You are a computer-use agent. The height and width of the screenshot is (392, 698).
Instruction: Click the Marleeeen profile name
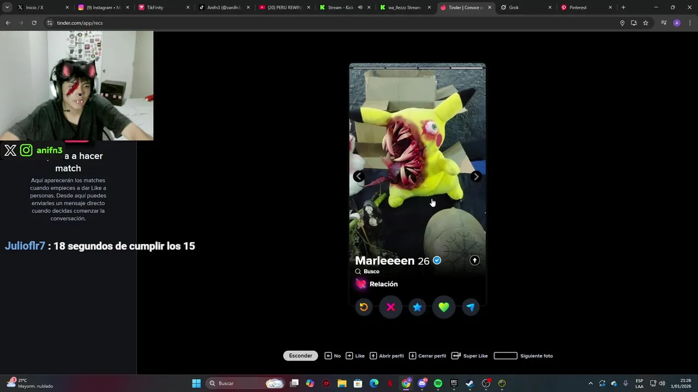tap(384, 261)
